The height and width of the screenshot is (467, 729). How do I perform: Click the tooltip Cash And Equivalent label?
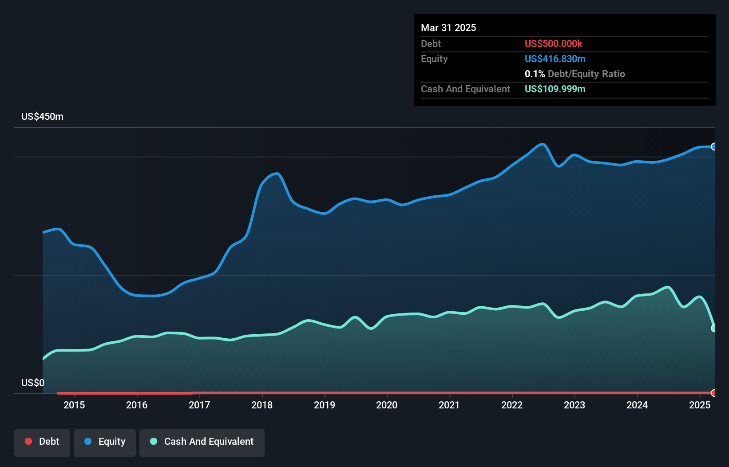click(x=465, y=89)
